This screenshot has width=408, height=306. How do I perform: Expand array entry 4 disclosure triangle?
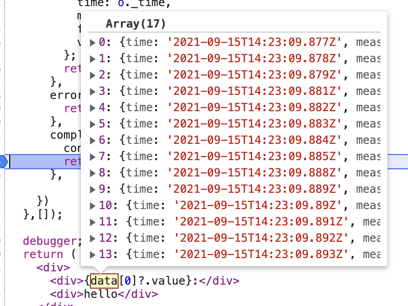point(93,108)
